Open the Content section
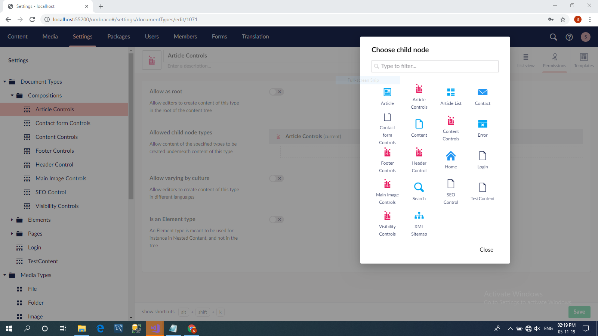Image resolution: width=598 pixels, height=336 pixels. [x=18, y=37]
